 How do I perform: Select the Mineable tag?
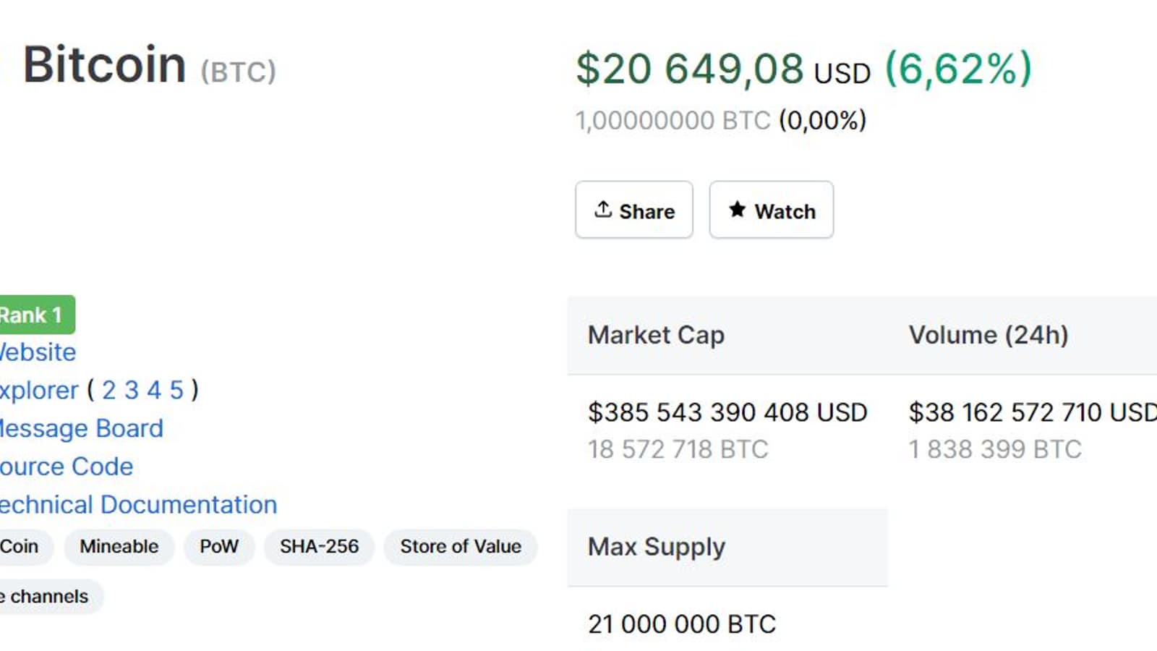(119, 547)
